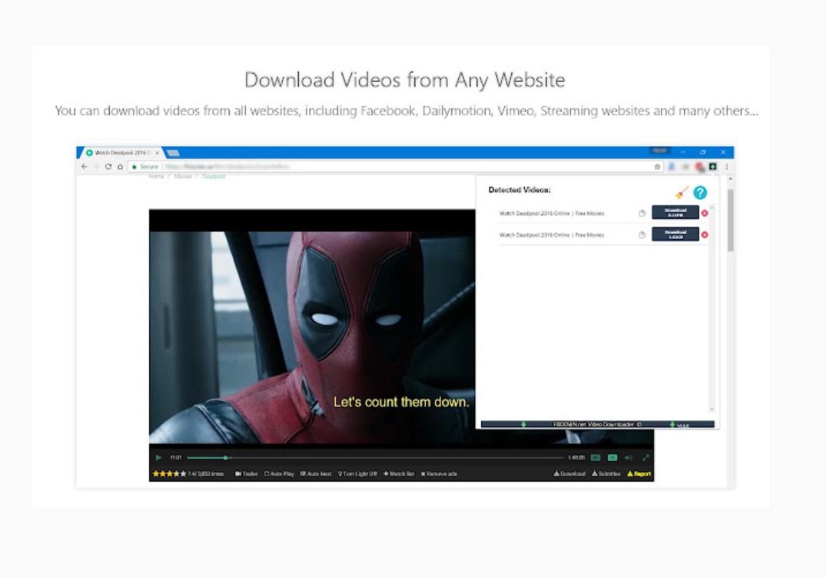Open the video downloader extension icon
Viewport: 827px width, 577px height.
(x=713, y=167)
